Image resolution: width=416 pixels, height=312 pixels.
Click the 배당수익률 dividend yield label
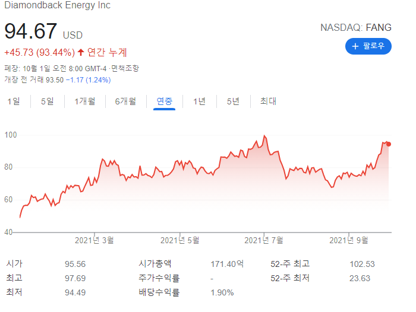tap(159, 292)
